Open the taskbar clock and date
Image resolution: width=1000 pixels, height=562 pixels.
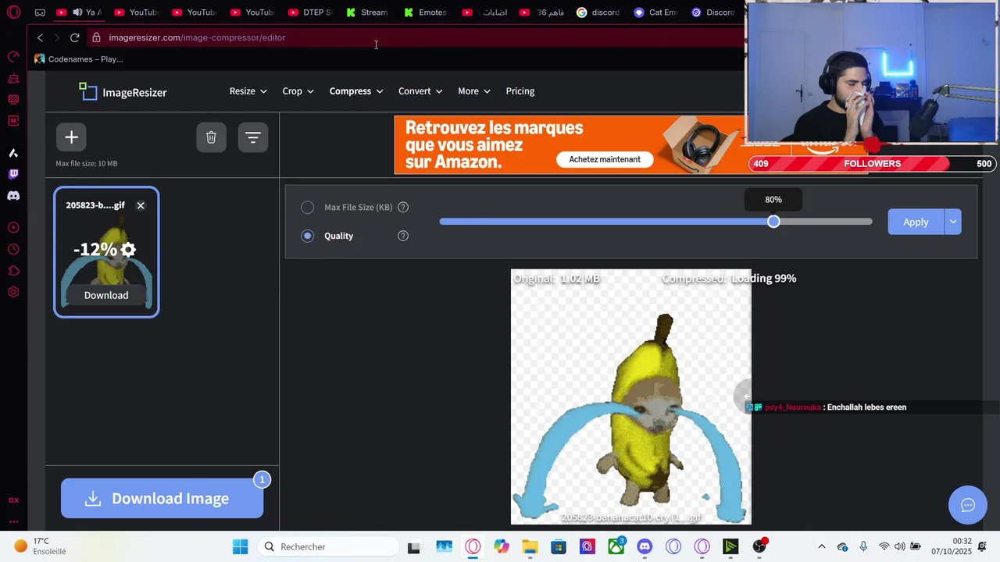tap(951, 546)
